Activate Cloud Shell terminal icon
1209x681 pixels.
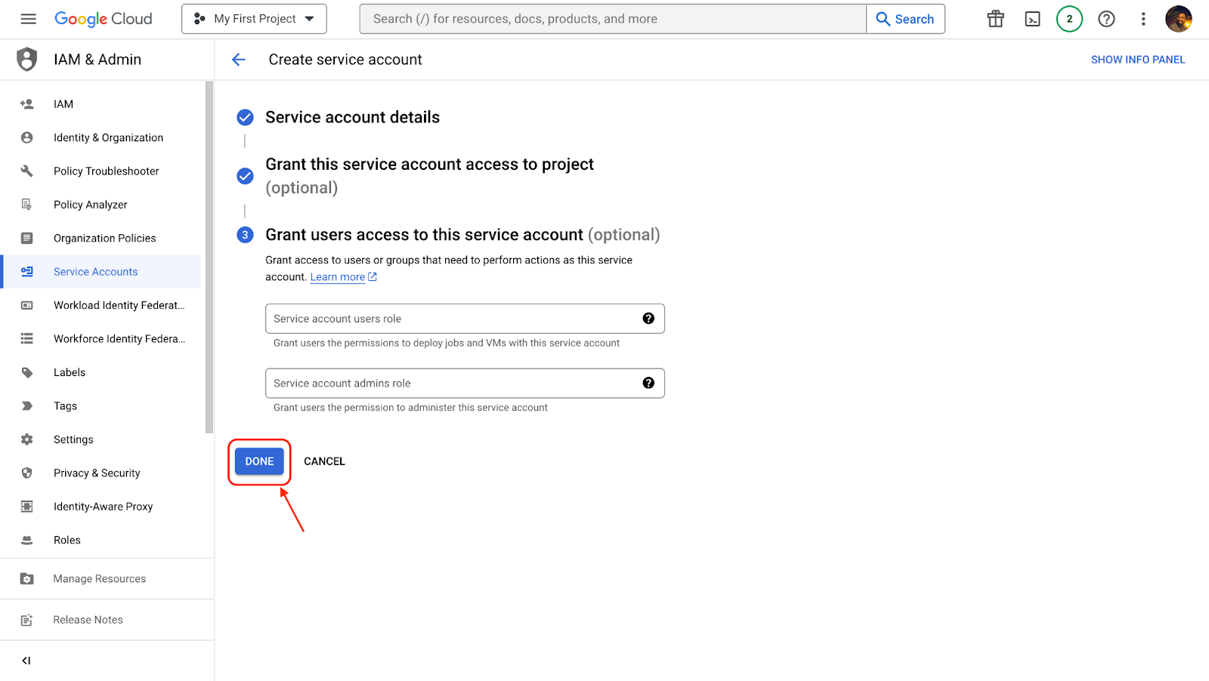point(1032,19)
